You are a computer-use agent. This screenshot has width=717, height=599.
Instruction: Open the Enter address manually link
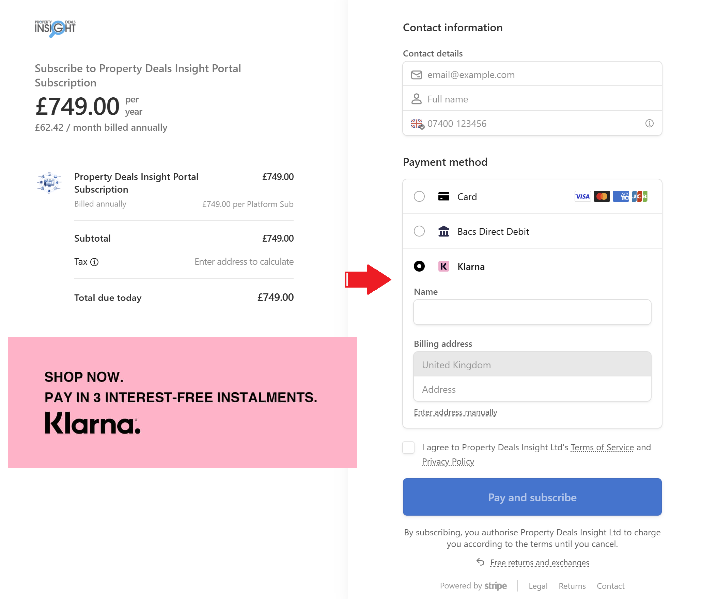pyautogui.click(x=455, y=412)
